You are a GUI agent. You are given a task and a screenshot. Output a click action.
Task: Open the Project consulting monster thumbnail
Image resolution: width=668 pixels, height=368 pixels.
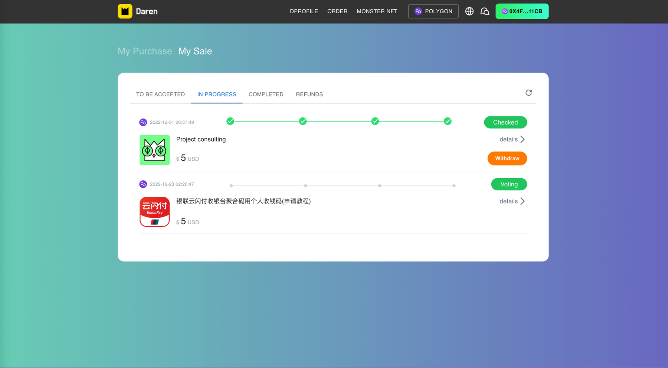point(154,150)
